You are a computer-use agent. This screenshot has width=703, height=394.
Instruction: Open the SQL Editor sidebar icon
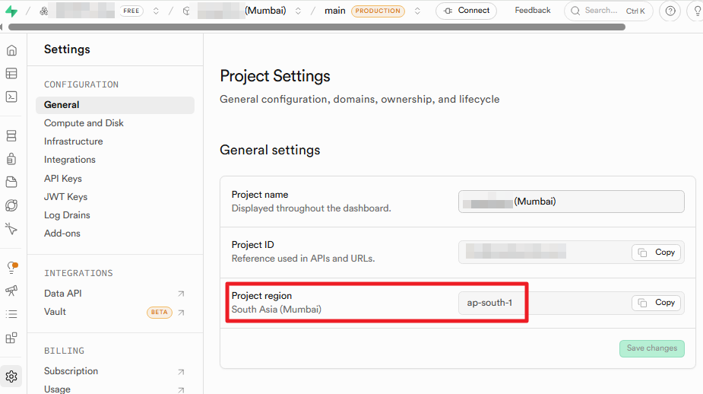click(11, 97)
